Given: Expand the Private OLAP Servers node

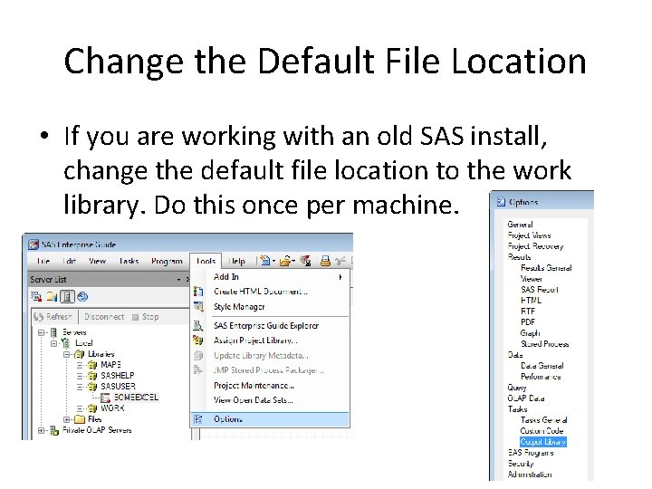Looking at the screenshot, I should click(41, 430).
